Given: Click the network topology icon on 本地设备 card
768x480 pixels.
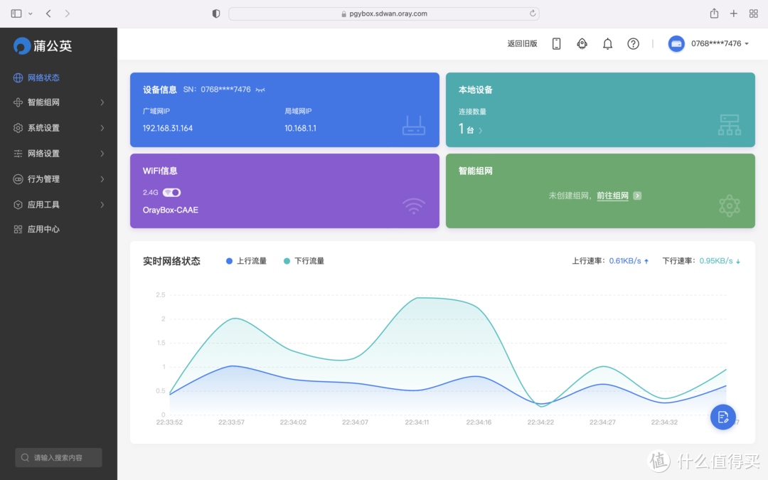Looking at the screenshot, I should tap(730, 124).
